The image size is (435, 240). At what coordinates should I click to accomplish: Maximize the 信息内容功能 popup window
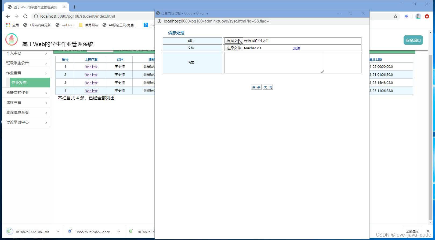(x=351, y=13)
